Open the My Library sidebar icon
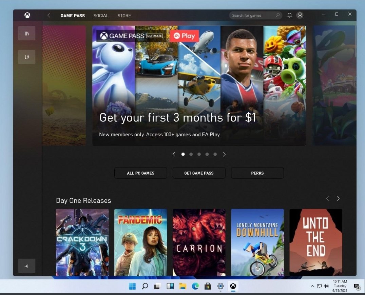Image resolution: width=365 pixels, height=295 pixels. click(27, 33)
